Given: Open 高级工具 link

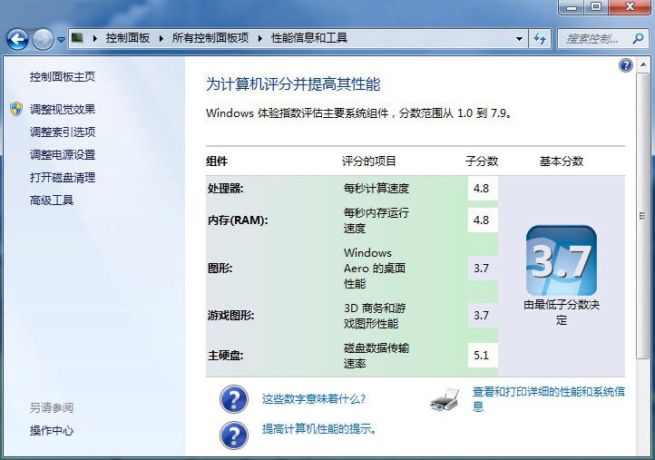Looking at the screenshot, I should tap(52, 201).
